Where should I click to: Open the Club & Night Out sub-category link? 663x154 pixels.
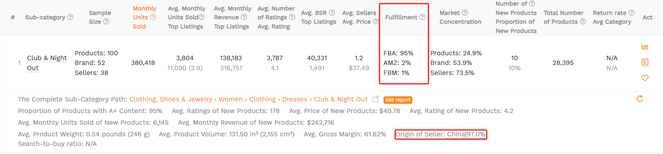[47, 63]
